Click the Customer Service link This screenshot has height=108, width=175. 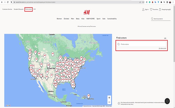pos(7,9)
